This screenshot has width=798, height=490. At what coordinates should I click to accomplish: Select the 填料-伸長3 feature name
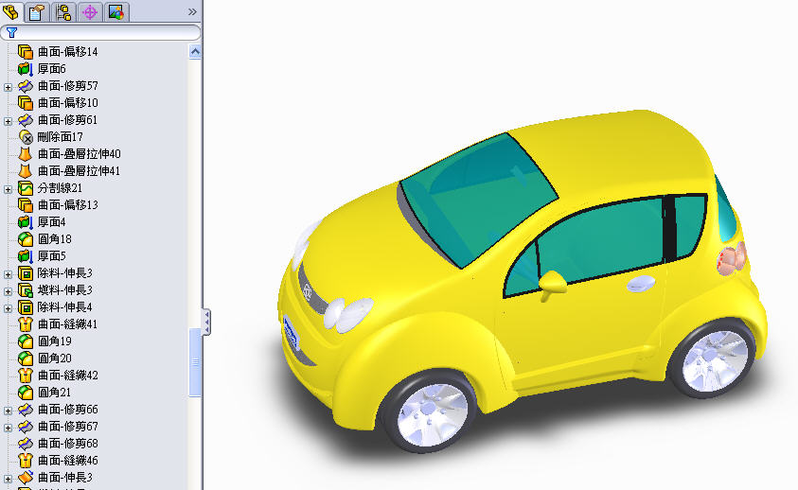(65, 290)
